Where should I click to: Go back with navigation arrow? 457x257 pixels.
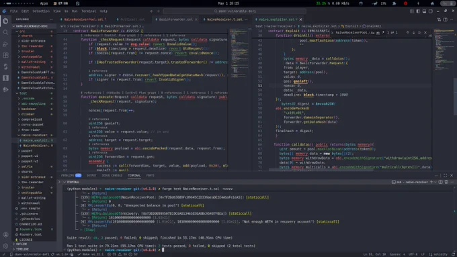tap(152, 11)
